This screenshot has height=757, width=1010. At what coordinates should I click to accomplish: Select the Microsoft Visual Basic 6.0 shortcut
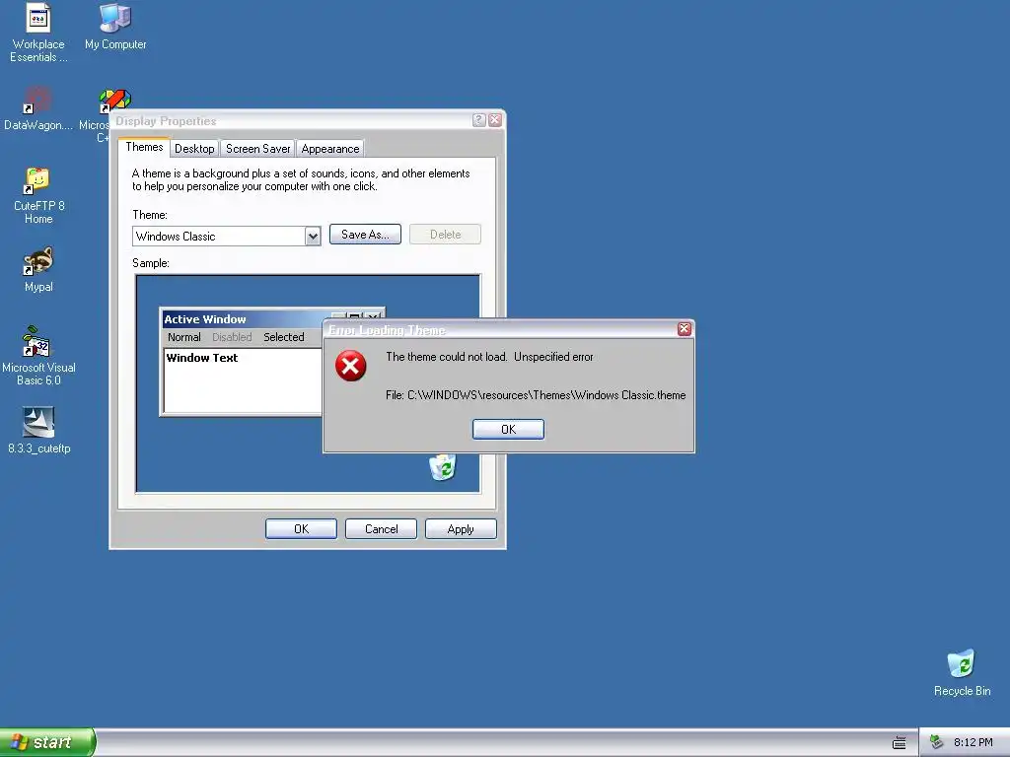click(x=38, y=356)
